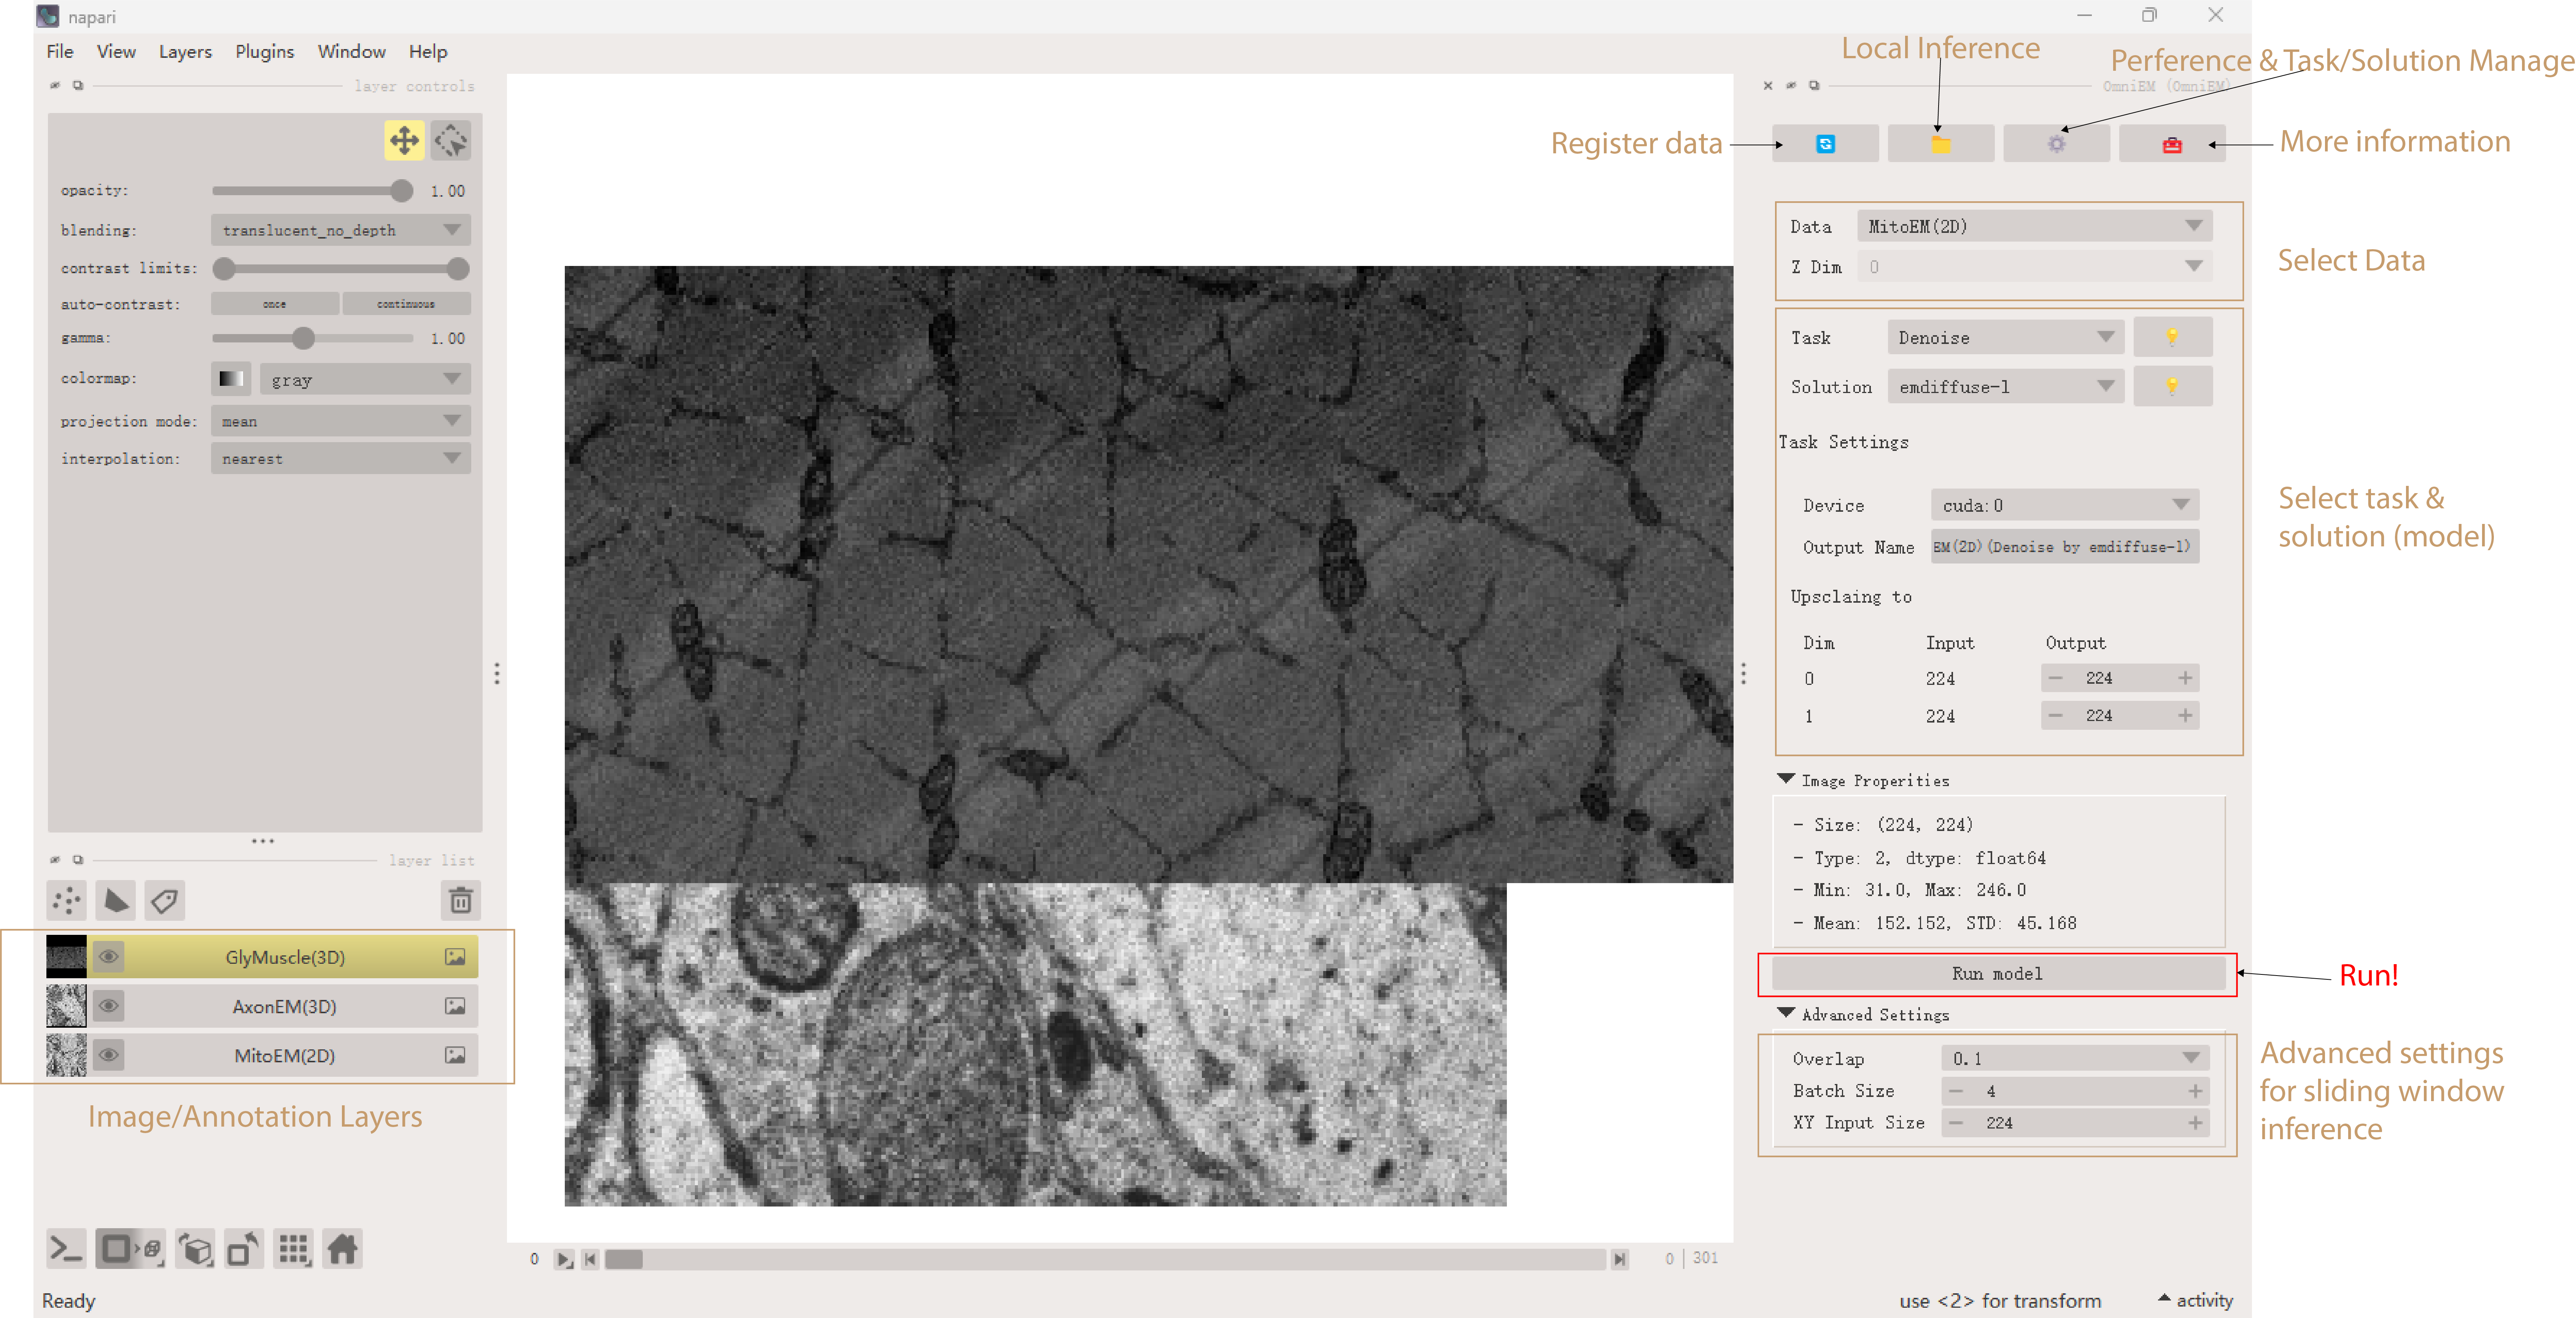Activate the transform layer tool icon

point(451,140)
